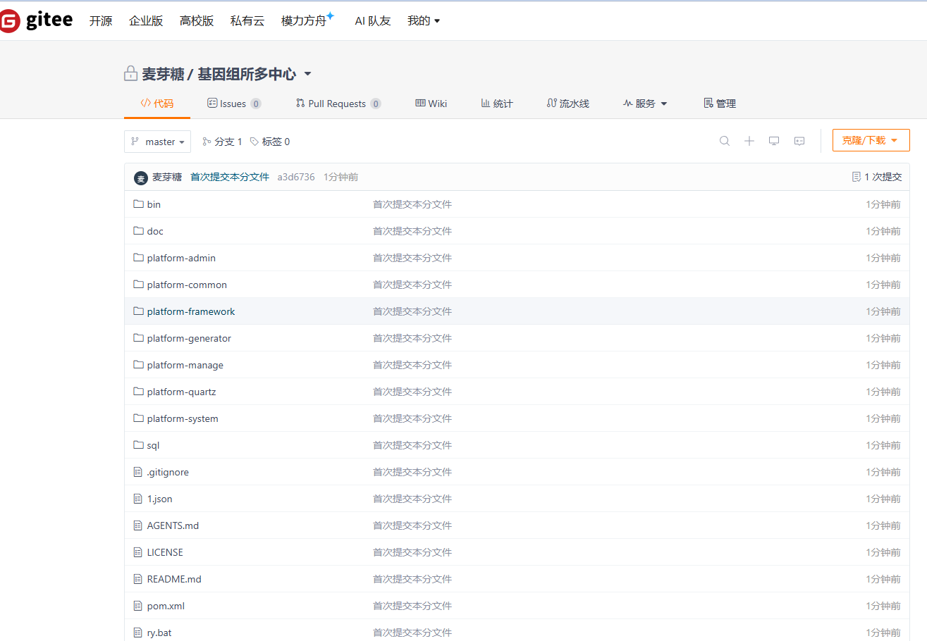The width and height of the screenshot is (927, 641).
Task: Click the platform-common folder icon
Action: coord(138,285)
